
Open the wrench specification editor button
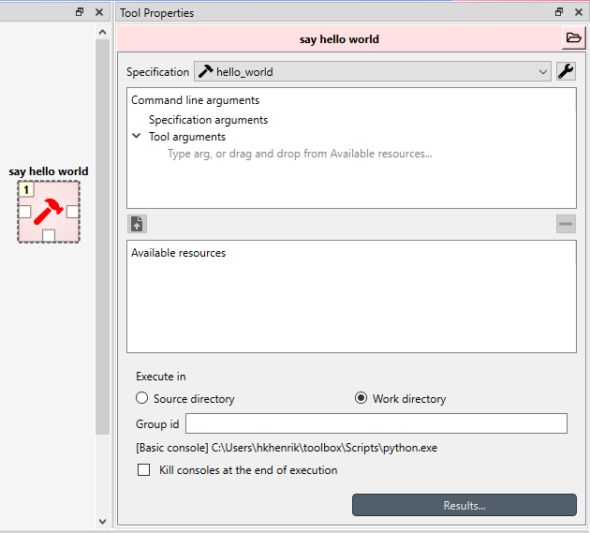(566, 71)
